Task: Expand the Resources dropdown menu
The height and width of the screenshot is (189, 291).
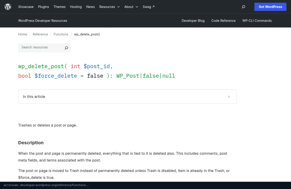Action: (109, 7)
